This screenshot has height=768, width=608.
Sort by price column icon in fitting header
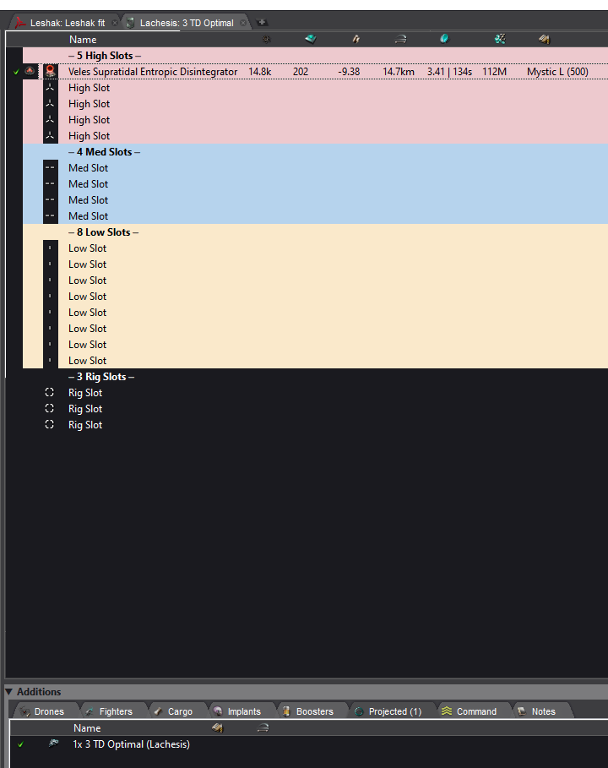coord(500,39)
